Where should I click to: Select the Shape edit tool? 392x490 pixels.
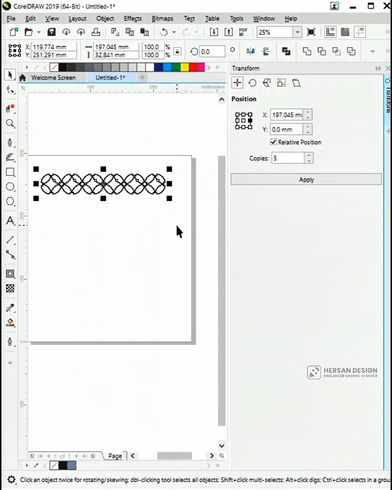pyautogui.click(x=10, y=90)
